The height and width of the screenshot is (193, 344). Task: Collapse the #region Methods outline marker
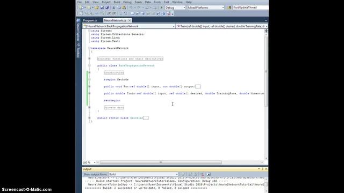89,79
